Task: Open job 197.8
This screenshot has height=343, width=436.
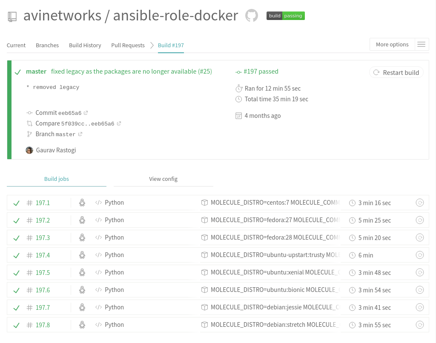Action: click(x=43, y=325)
